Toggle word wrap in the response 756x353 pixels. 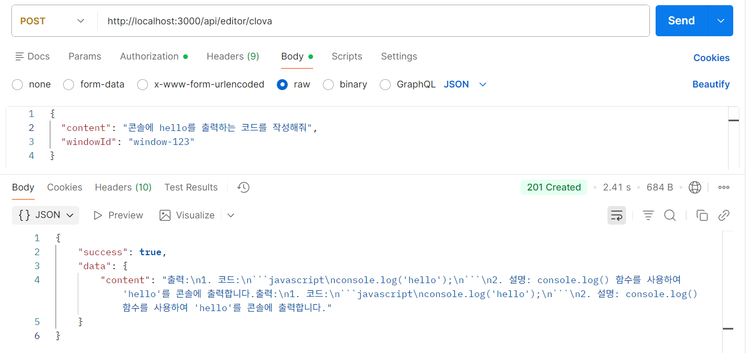tap(617, 215)
